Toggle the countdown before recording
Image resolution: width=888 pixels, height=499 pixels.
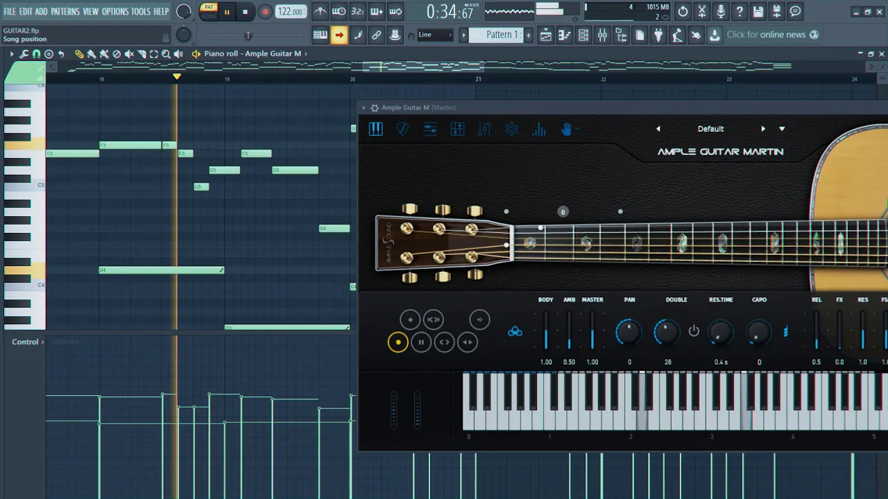click(x=357, y=11)
